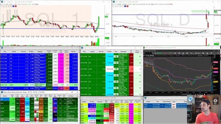Click the HALT badge in the HPCO row

pyautogui.click(x=174, y=105)
